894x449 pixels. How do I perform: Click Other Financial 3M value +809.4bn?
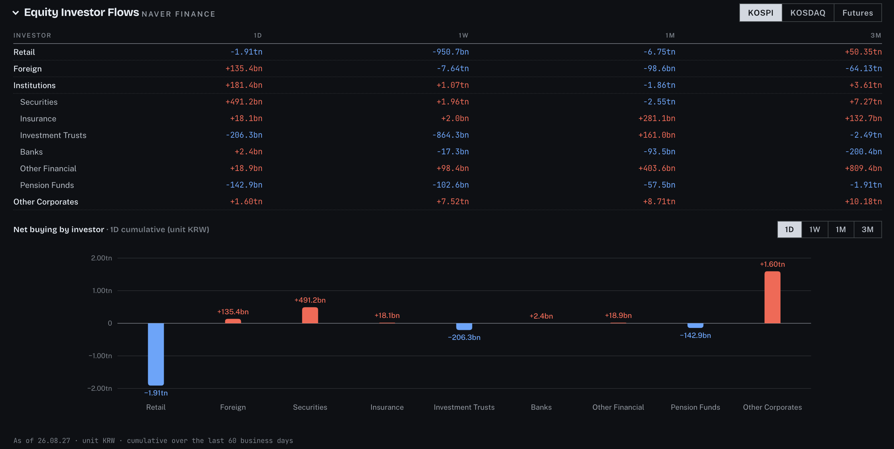863,169
